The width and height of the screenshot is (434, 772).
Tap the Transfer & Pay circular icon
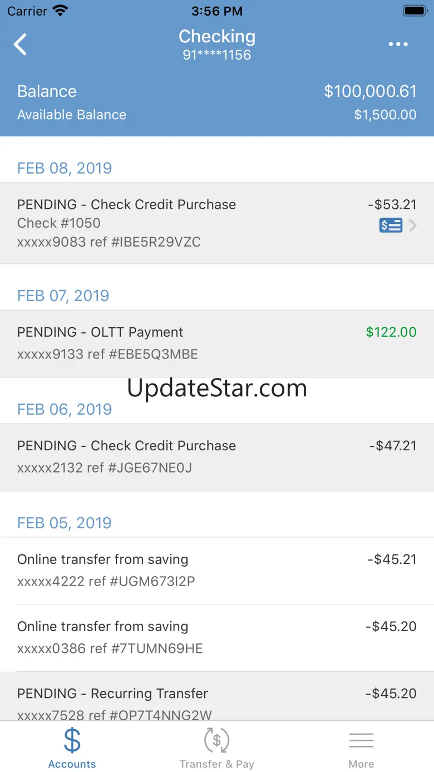point(216,741)
